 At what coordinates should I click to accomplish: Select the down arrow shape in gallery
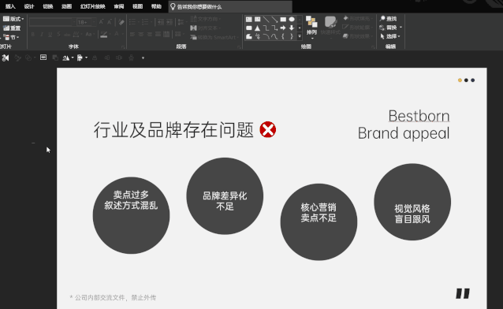pos(292,28)
